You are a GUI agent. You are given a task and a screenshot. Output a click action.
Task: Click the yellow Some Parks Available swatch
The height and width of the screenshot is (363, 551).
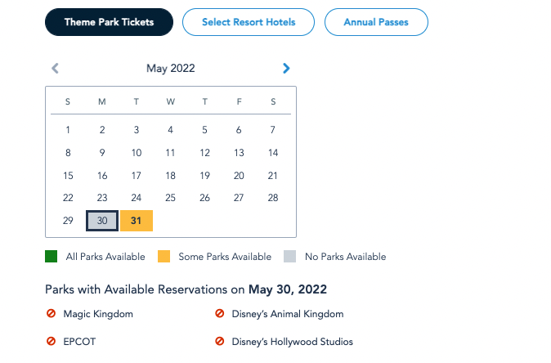point(164,257)
